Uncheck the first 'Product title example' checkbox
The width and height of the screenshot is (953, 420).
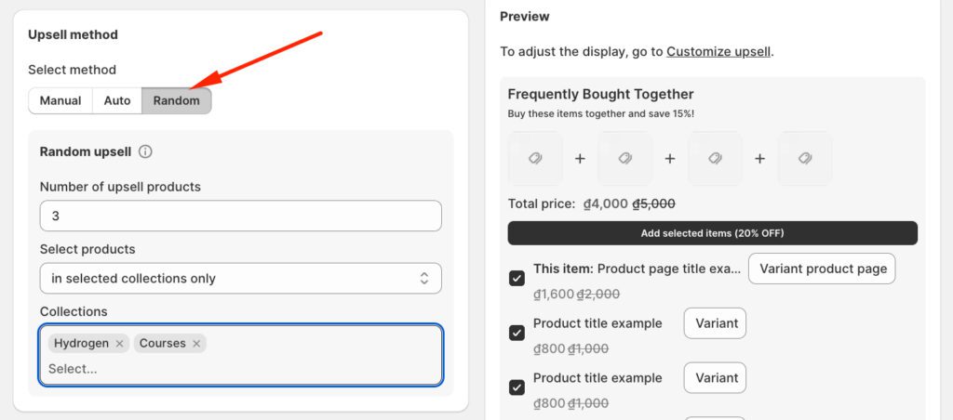517,333
